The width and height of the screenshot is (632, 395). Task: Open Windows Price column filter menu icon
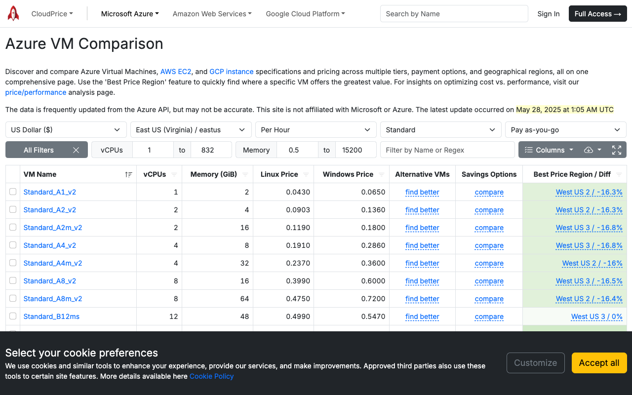[381, 174]
